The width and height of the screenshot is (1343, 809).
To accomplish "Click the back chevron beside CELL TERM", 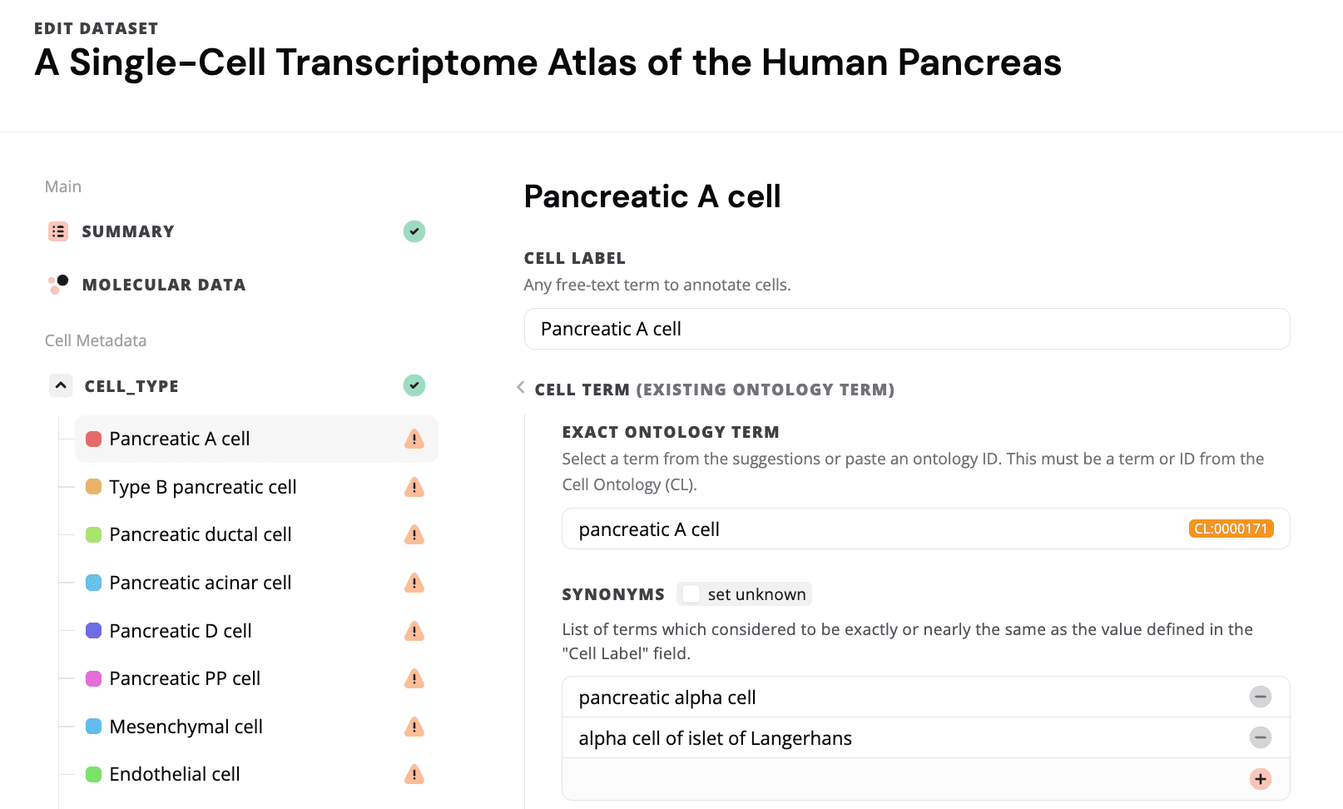I will click(521, 388).
